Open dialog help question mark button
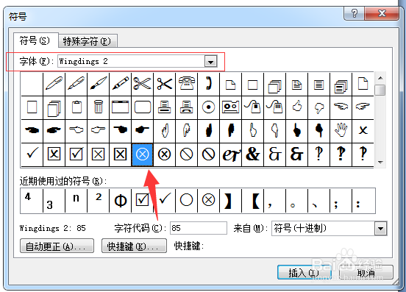Screen dimensions: 406x292 354,13
